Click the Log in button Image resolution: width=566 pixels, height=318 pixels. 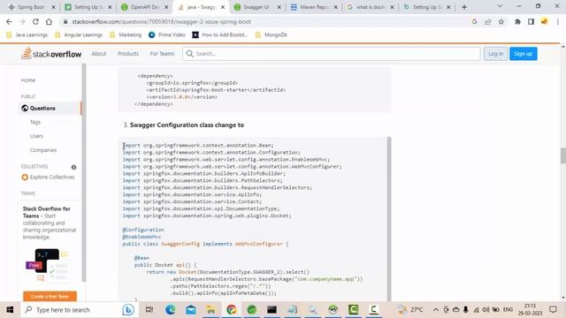pyautogui.click(x=495, y=54)
